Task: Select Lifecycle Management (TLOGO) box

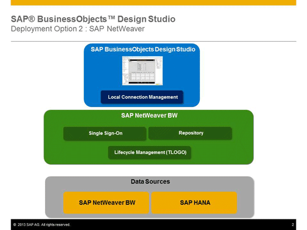Action: point(150,153)
